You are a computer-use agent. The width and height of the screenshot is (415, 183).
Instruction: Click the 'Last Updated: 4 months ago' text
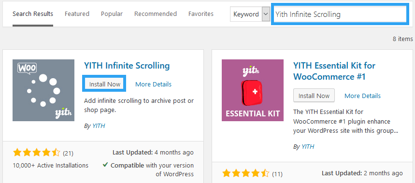(153, 153)
